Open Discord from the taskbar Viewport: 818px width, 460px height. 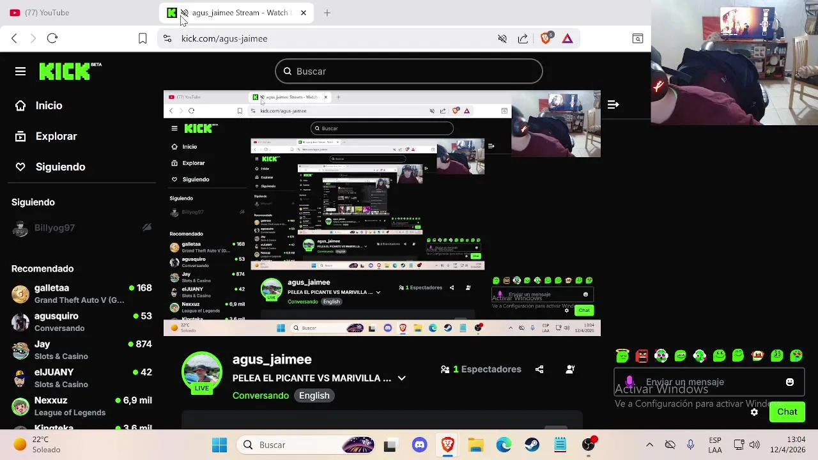point(419,445)
